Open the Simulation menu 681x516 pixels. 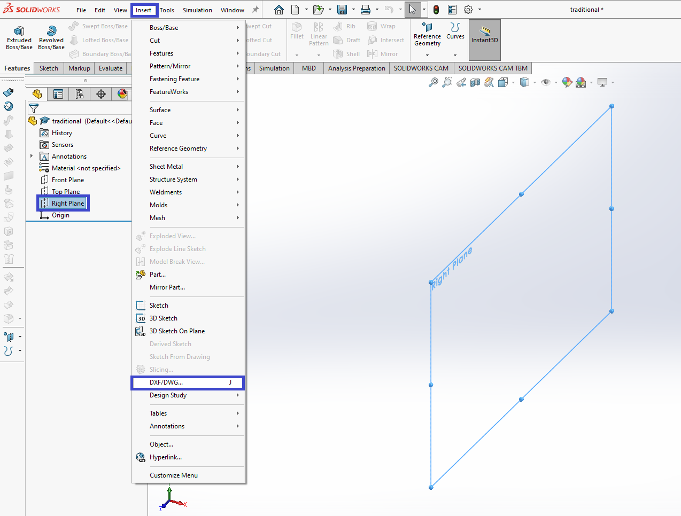(197, 10)
